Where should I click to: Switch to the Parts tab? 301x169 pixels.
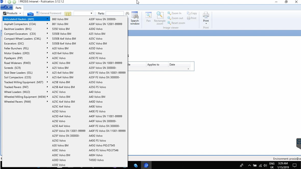pyautogui.click(x=18, y=8)
